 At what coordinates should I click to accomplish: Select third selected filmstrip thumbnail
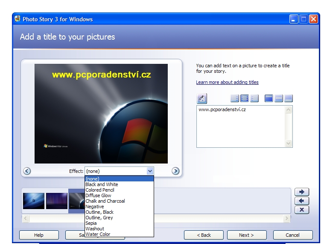point(77,201)
